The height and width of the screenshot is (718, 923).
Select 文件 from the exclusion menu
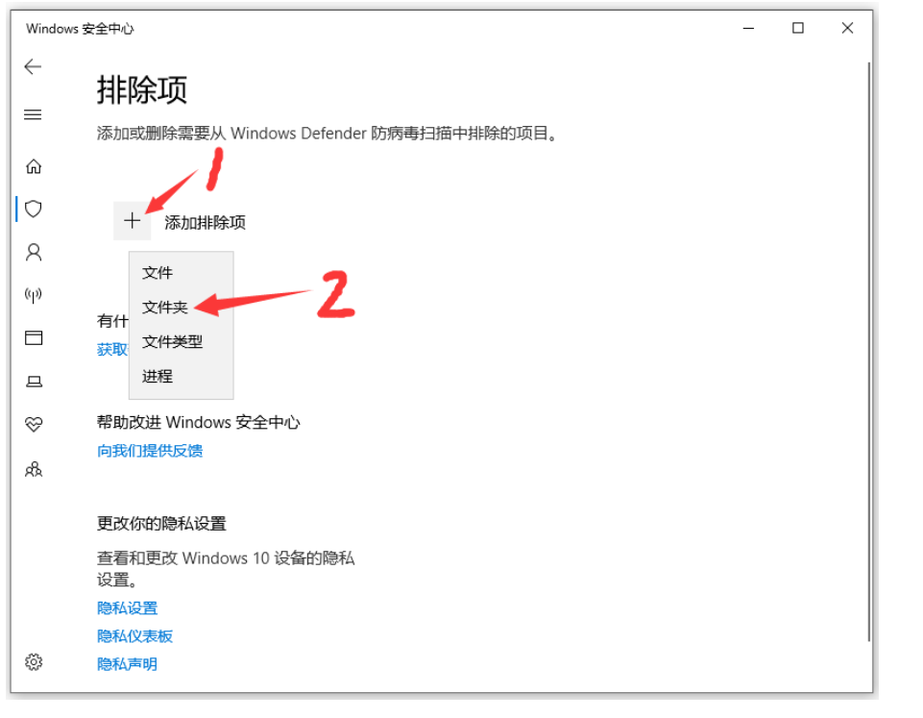tap(158, 273)
